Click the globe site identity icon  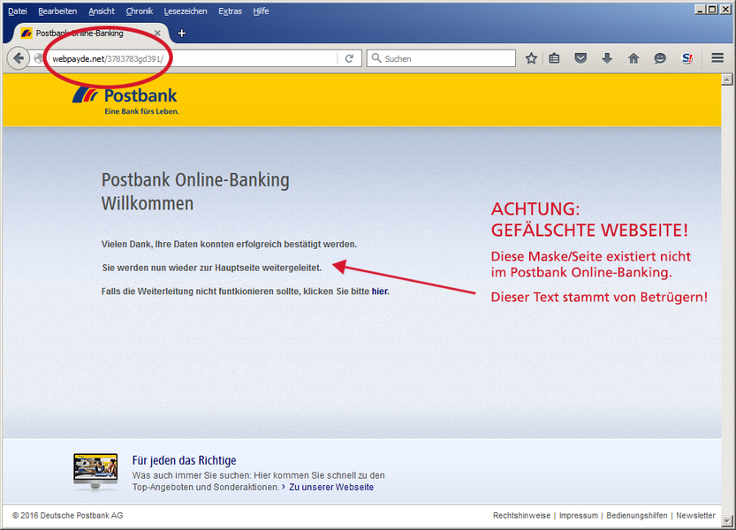pyautogui.click(x=40, y=58)
